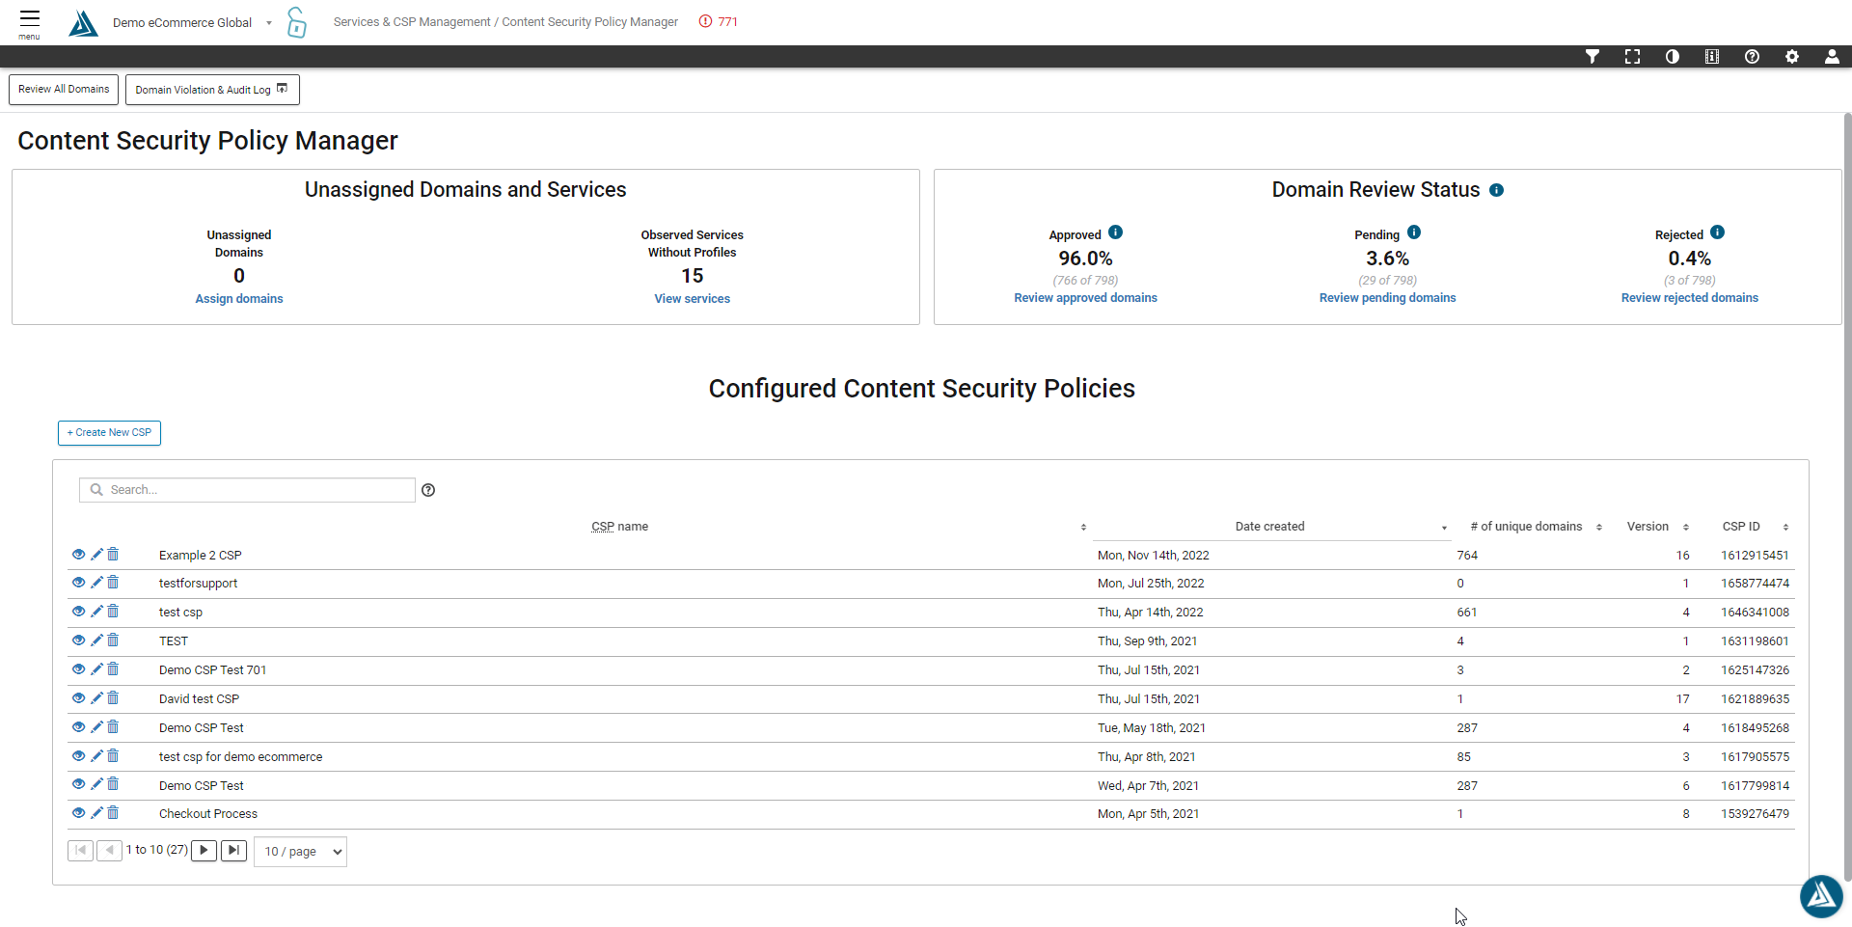Viewport: 1852px width, 927px height.
Task: Go to next page of CSPs
Action: pyautogui.click(x=204, y=851)
